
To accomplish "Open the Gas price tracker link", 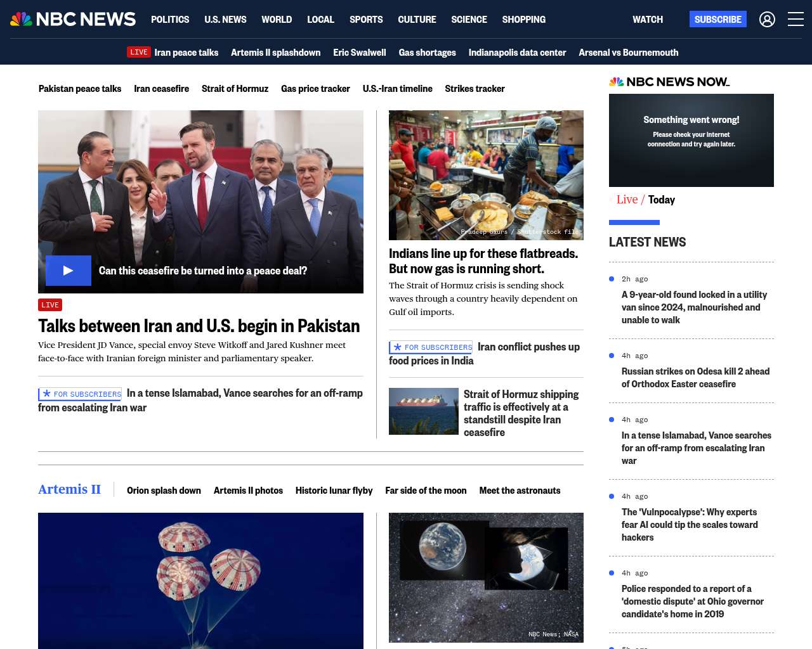I will tap(315, 89).
